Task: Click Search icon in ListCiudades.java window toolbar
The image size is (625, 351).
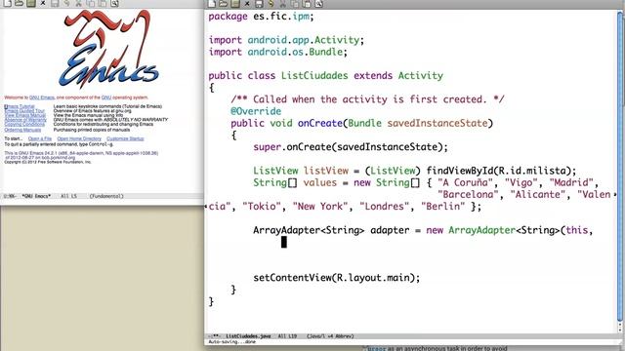Action: 319,4
